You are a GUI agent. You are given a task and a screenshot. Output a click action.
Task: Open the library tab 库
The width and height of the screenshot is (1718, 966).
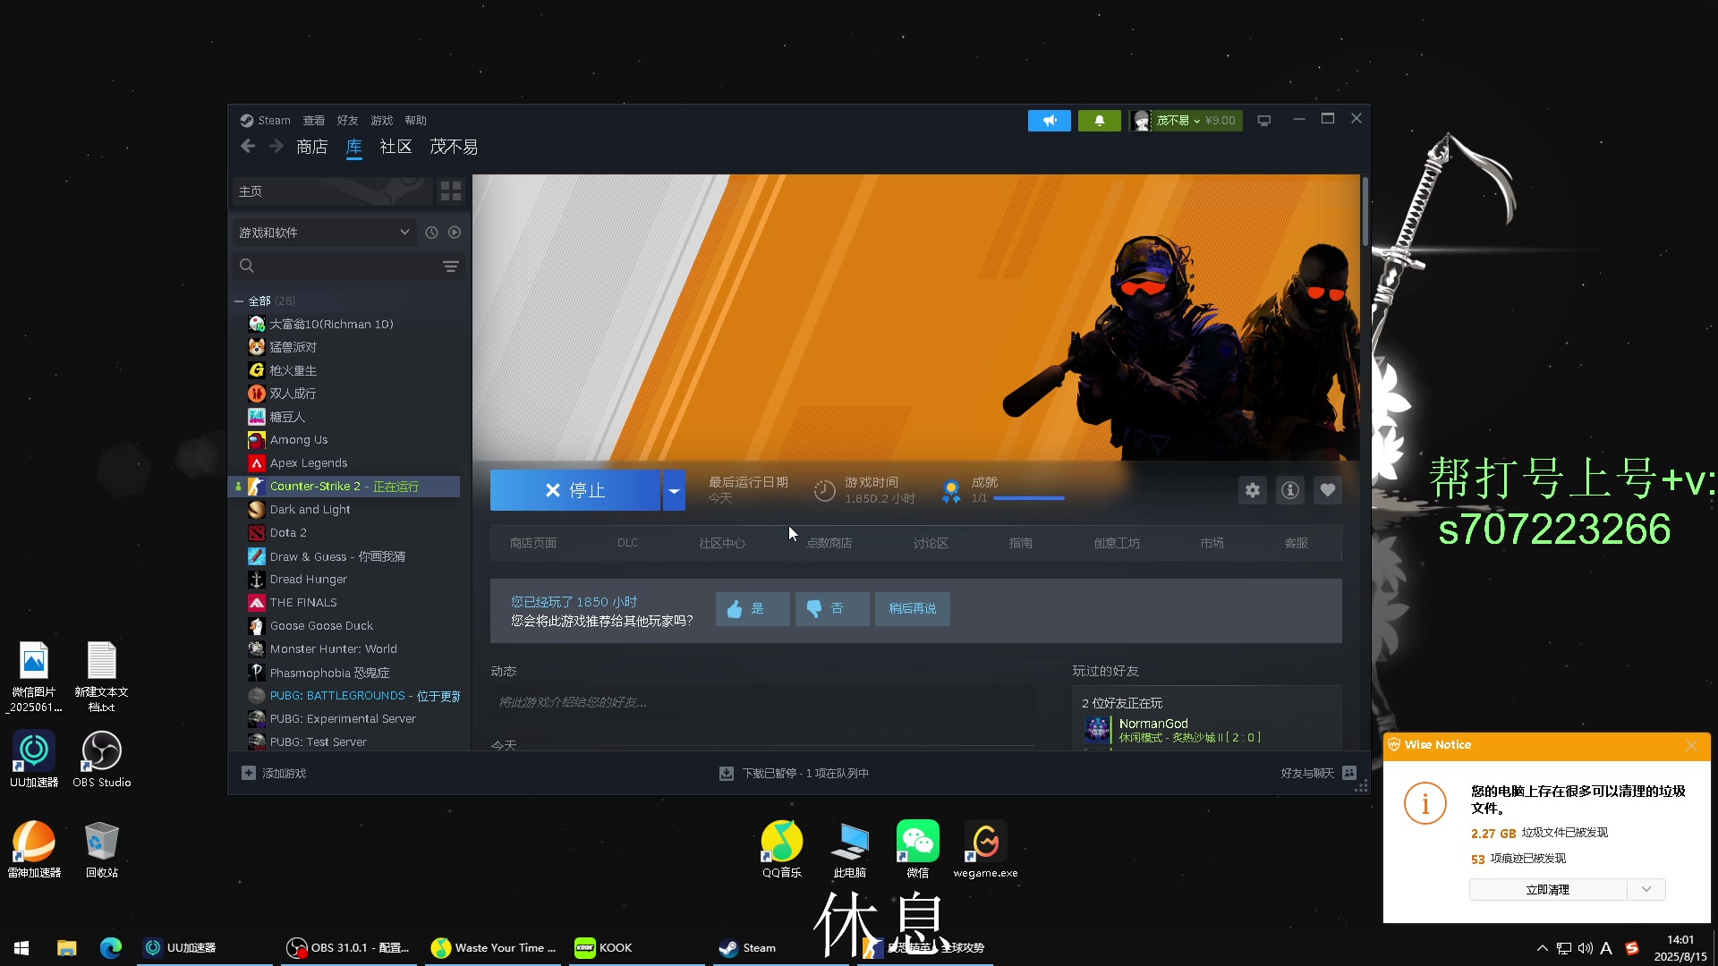354,147
